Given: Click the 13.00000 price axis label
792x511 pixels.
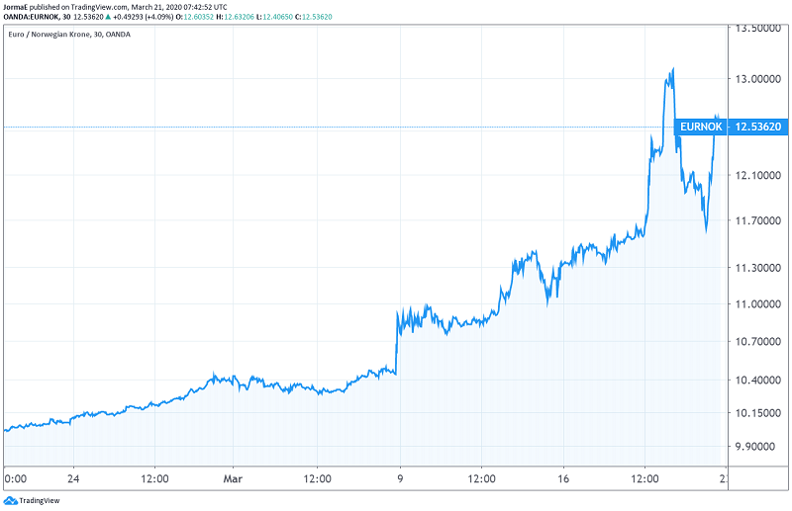Looking at the screenshot, I should point(754,79).
